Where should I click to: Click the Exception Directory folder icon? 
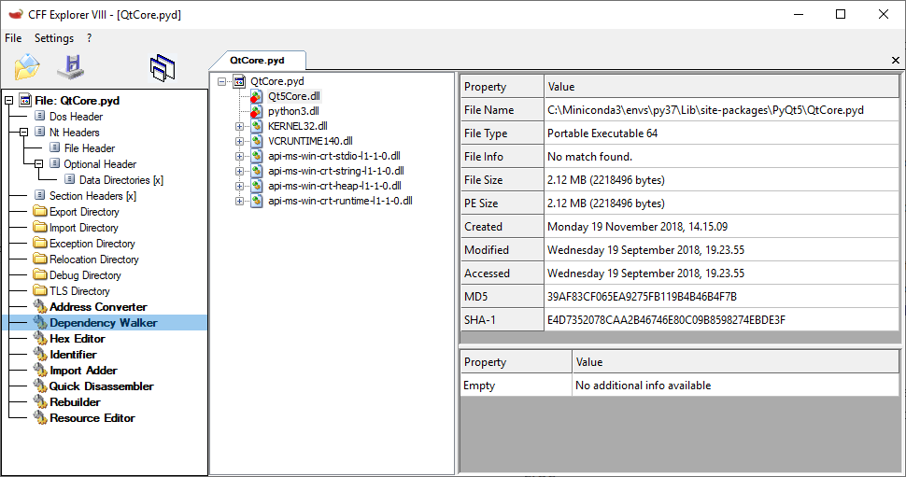pyautogui.click(x=40, y=244)
